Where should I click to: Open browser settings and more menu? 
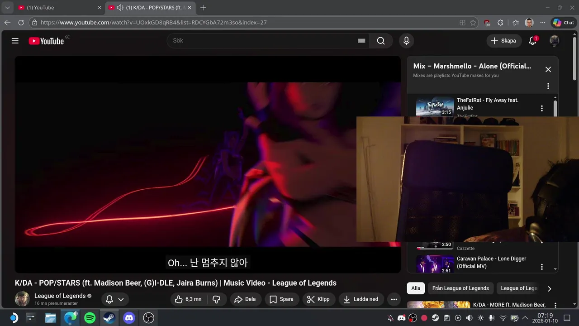tap(542, 23)
